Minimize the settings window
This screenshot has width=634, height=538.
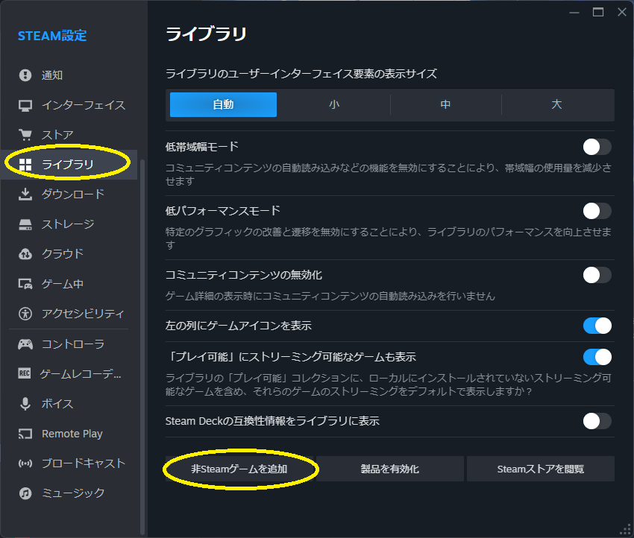[x=574, y=13]
